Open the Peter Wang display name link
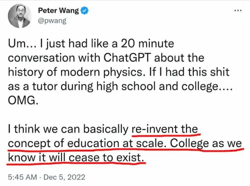Screen dimensions: 250x186 [x=57, y=11]
